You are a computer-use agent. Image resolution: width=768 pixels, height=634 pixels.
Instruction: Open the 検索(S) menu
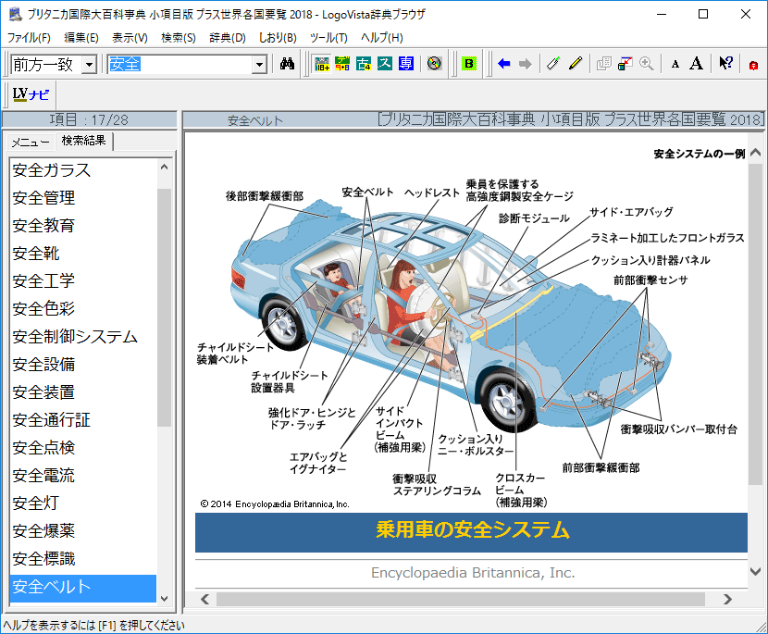(x=179, y=38)
